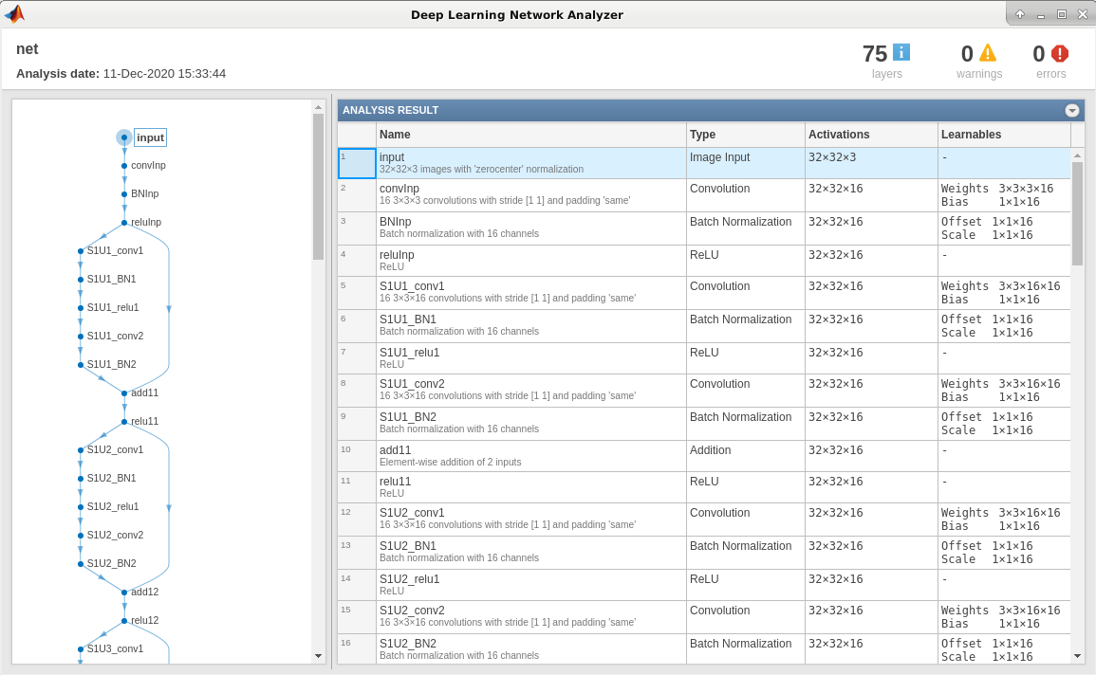Click graph panel scroll down arrow

click(318, 656)
